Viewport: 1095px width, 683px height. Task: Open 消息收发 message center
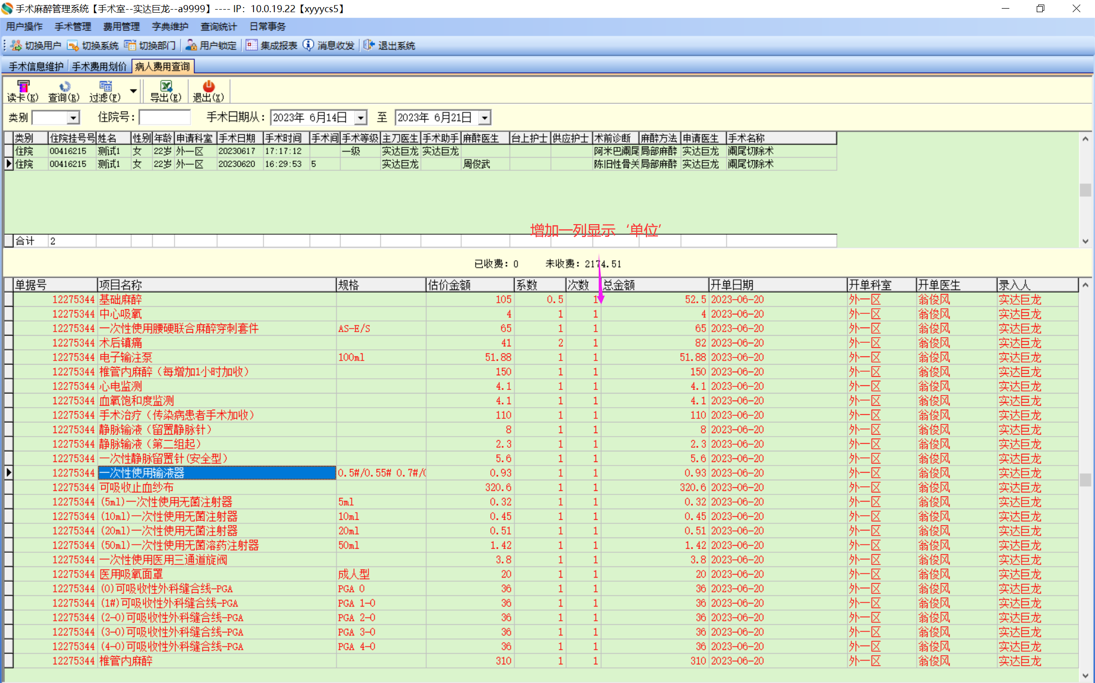(x=328, y=46)
